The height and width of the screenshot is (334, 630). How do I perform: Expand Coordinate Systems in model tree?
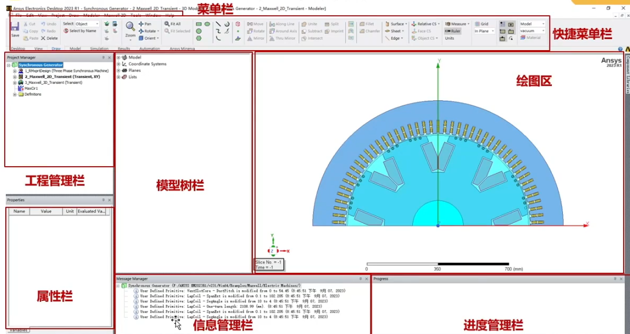pyautogui.click(x=118, y=64)
